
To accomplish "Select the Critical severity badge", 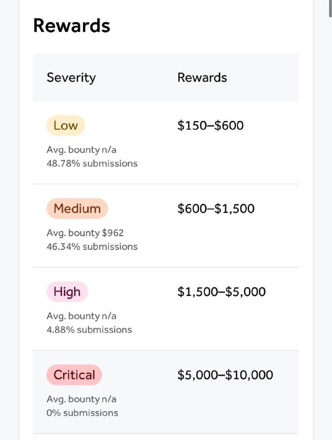I will pos(74,375).
